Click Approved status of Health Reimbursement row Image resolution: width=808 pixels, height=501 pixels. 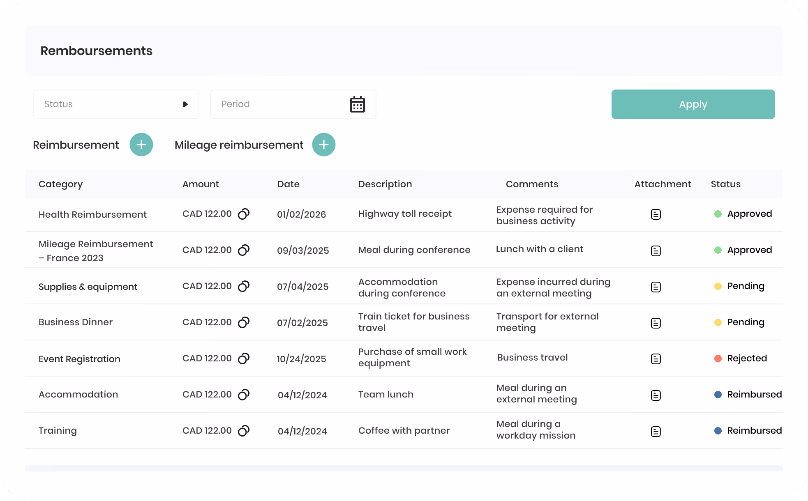[x=743, y=214]
